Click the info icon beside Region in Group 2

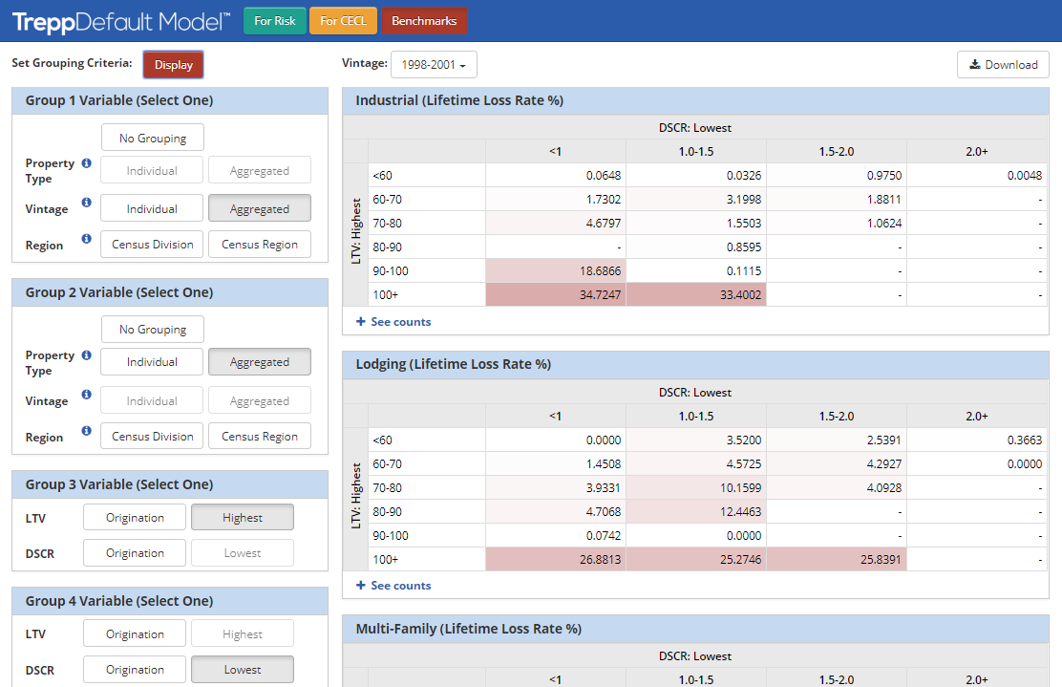[x=85, y=431]
